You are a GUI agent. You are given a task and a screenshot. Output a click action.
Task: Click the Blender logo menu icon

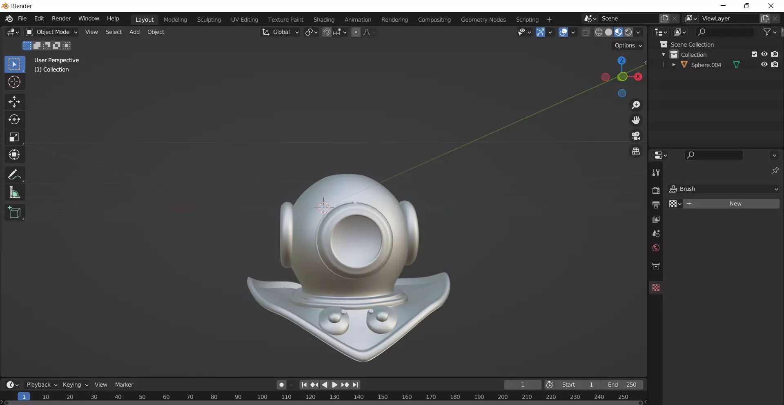pyautogui.click(x=9, y=19)
